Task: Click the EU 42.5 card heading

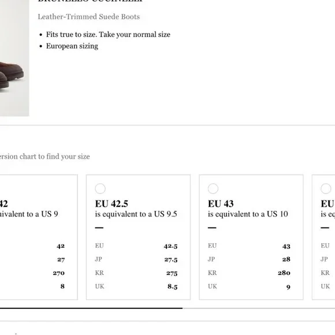Action: pos(111,204)
